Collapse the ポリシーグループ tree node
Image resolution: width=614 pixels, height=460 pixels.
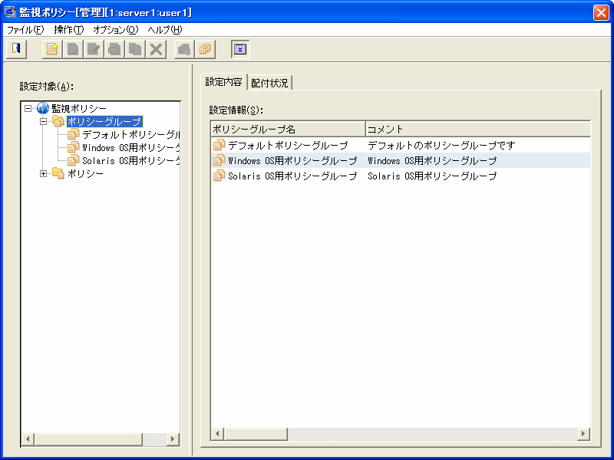[44, 121]
